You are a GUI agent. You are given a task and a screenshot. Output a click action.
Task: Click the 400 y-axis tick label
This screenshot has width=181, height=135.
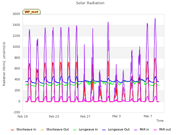pos(17,79)
